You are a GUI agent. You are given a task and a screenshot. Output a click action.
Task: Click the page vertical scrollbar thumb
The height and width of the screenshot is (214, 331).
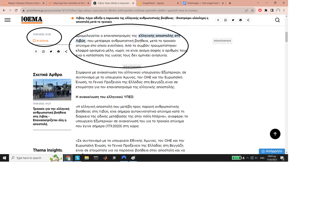[286, 37]
